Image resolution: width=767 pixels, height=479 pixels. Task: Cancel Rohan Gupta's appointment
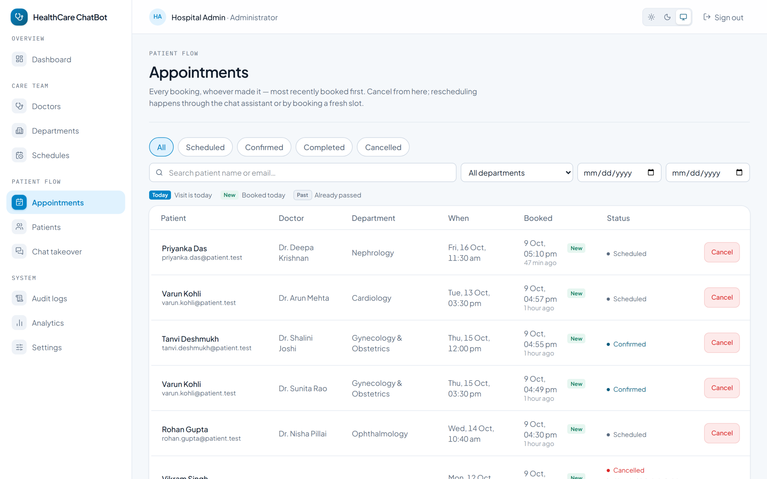point(722,433)
